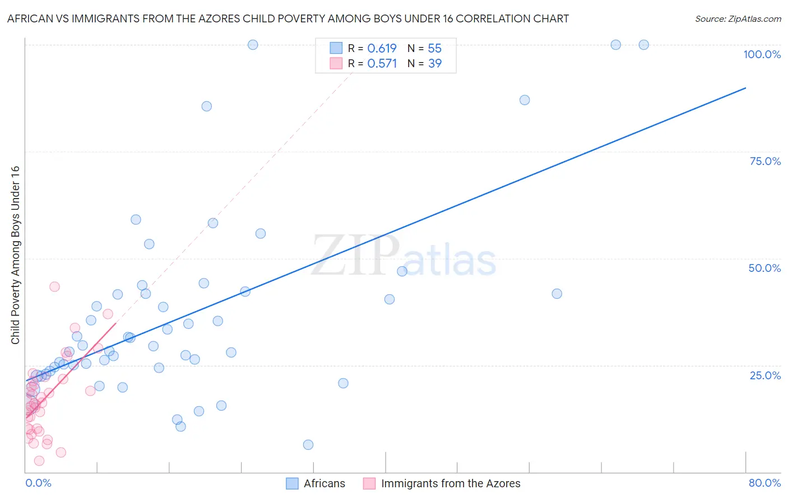Click the pink outlier point near 43%

coord(54,286)
